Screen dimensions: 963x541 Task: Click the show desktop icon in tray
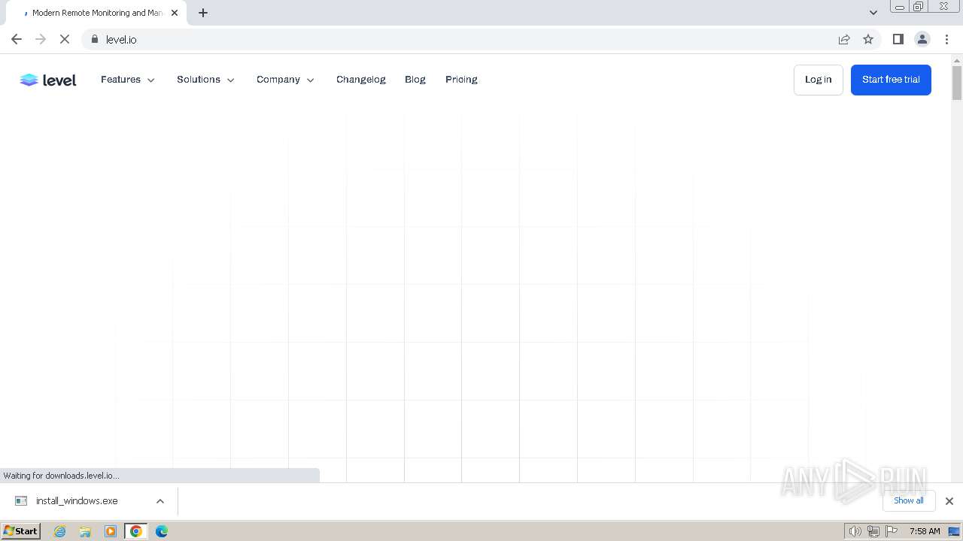click(954, 531)
